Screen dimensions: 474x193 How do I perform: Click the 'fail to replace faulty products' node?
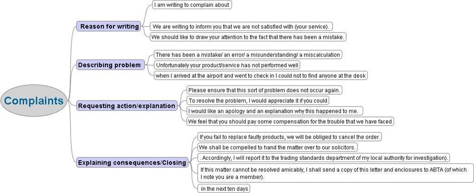click(289, 137)
